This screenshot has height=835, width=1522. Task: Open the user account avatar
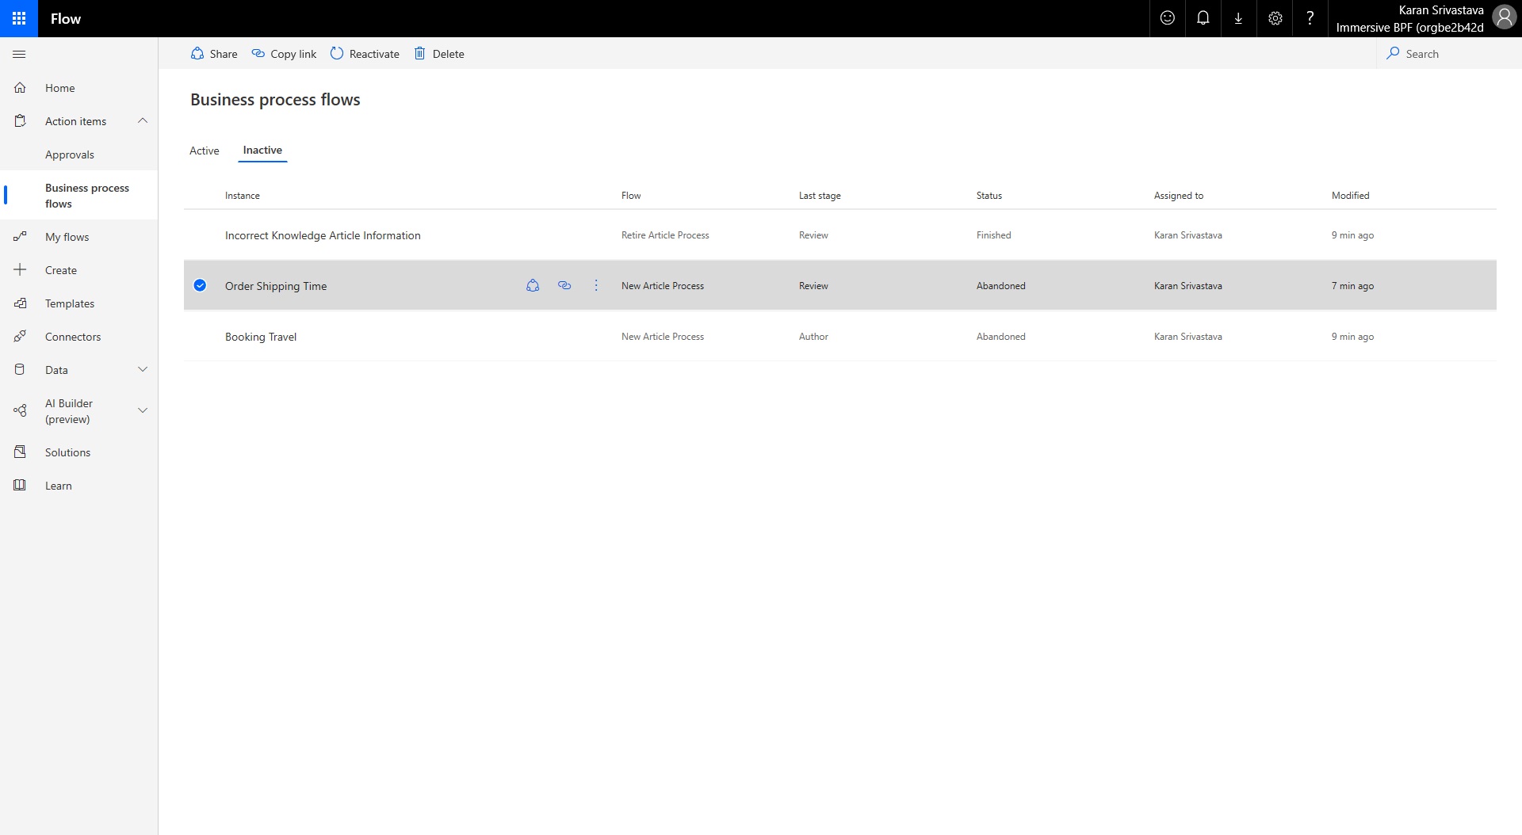point(1504,17)
